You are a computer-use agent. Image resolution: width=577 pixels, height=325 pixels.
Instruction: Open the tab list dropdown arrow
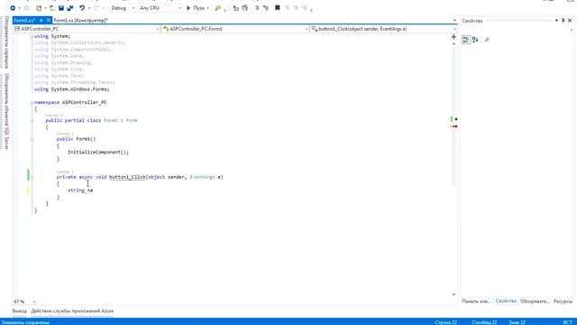[x=454, y=21]
